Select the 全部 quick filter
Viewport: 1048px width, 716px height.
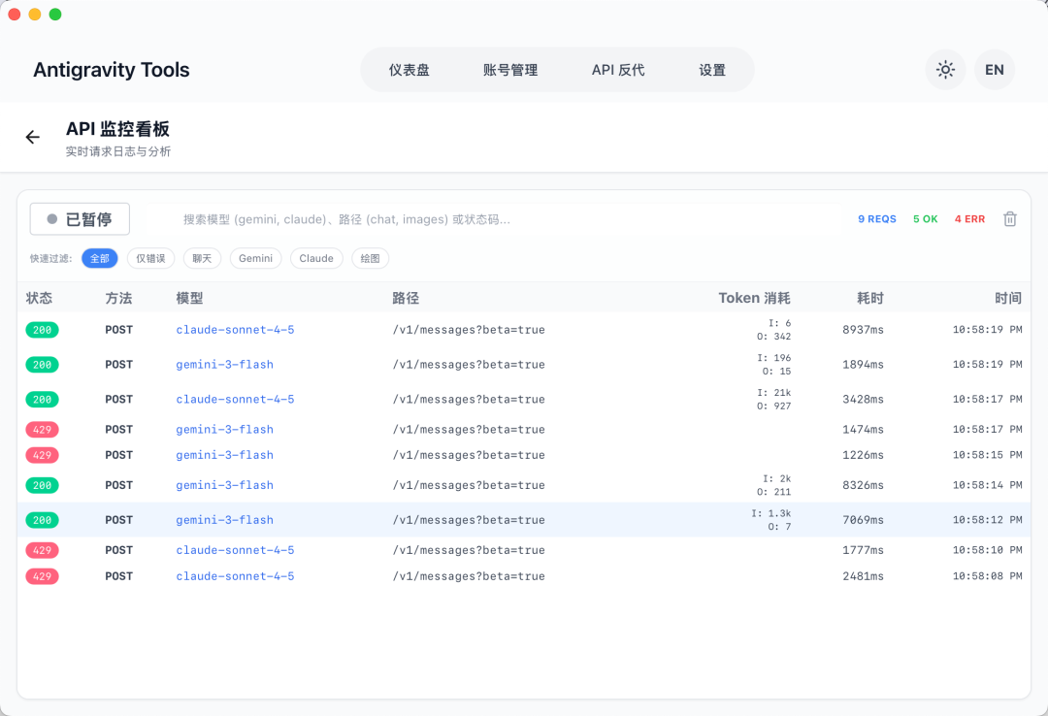pyautogui.click(x=100, y=258)
